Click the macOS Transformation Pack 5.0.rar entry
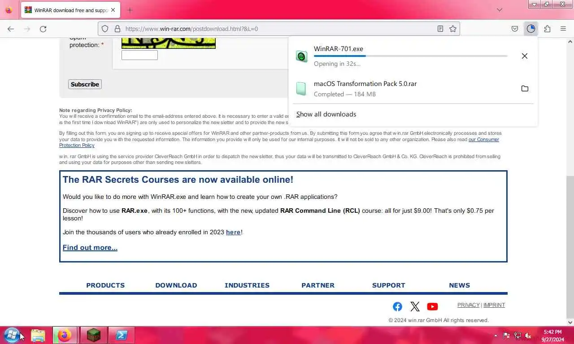This screenshot has height=344, width=574. click(413, 88)
